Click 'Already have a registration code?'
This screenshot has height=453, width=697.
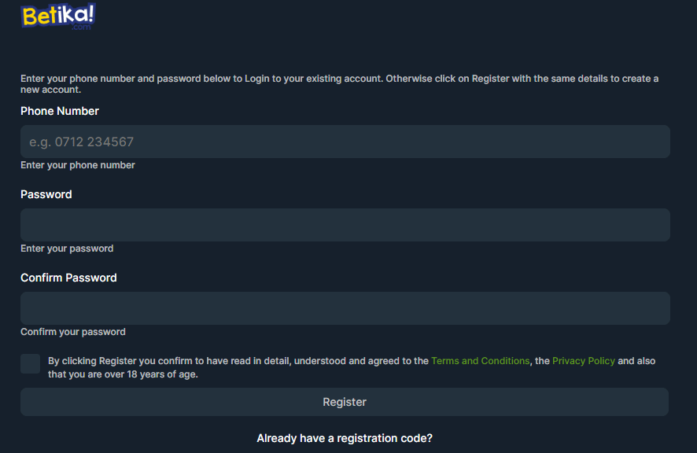345,438
